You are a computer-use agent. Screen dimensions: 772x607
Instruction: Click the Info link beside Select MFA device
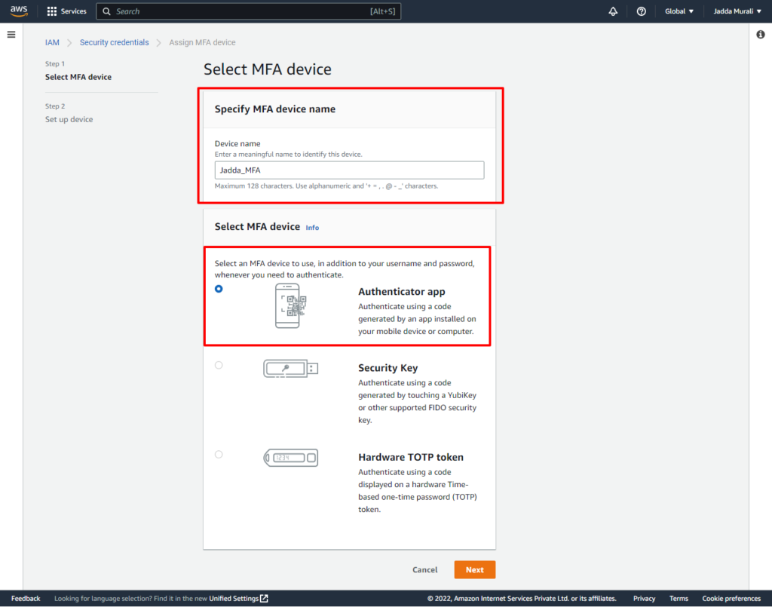pyautogui.click(x=312, y=228)
